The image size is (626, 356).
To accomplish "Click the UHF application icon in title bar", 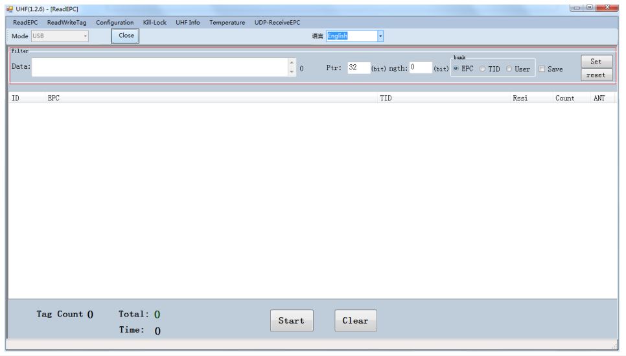I will point(10,9).
